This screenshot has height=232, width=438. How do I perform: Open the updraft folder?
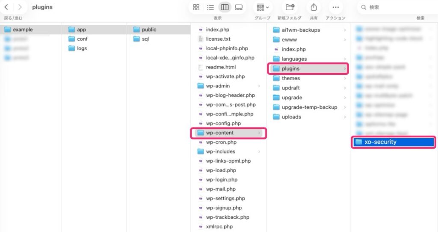(291, 88)
